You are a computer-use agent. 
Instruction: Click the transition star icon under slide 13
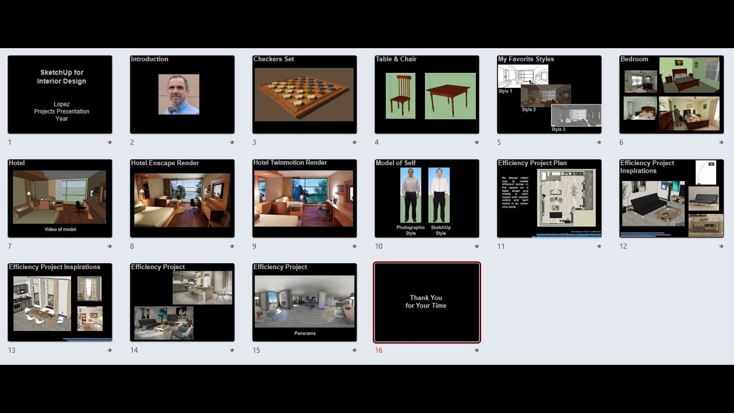[x=110, y=350]
